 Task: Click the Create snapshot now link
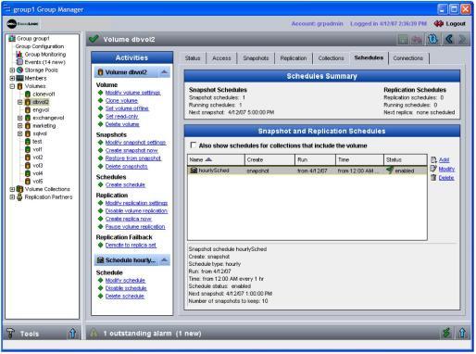click(x=132, y=150)
